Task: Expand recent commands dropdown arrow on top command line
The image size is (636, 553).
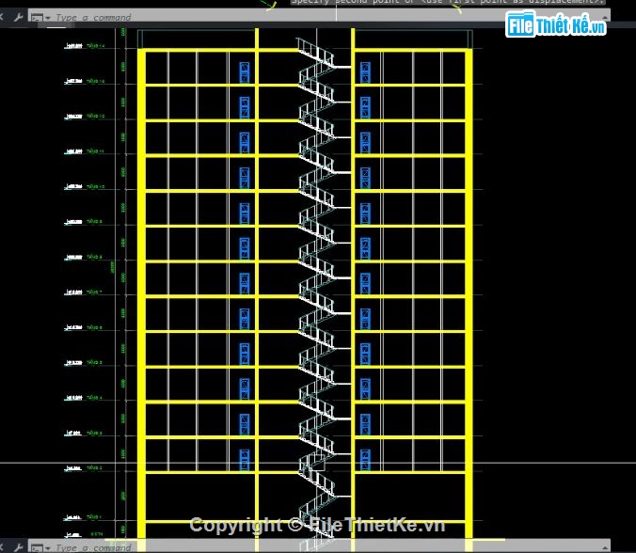Action: [48, 18]
